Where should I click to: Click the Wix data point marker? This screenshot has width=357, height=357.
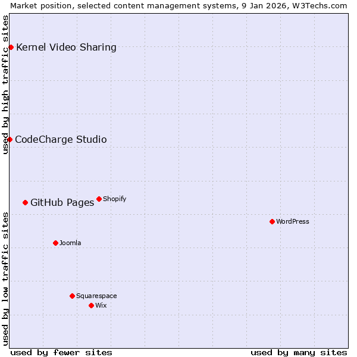tap(91, 306)
